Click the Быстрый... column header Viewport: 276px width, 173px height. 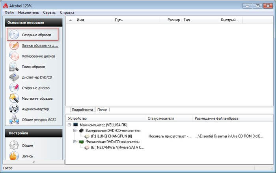pyautogui.click(x=231, y=20)
